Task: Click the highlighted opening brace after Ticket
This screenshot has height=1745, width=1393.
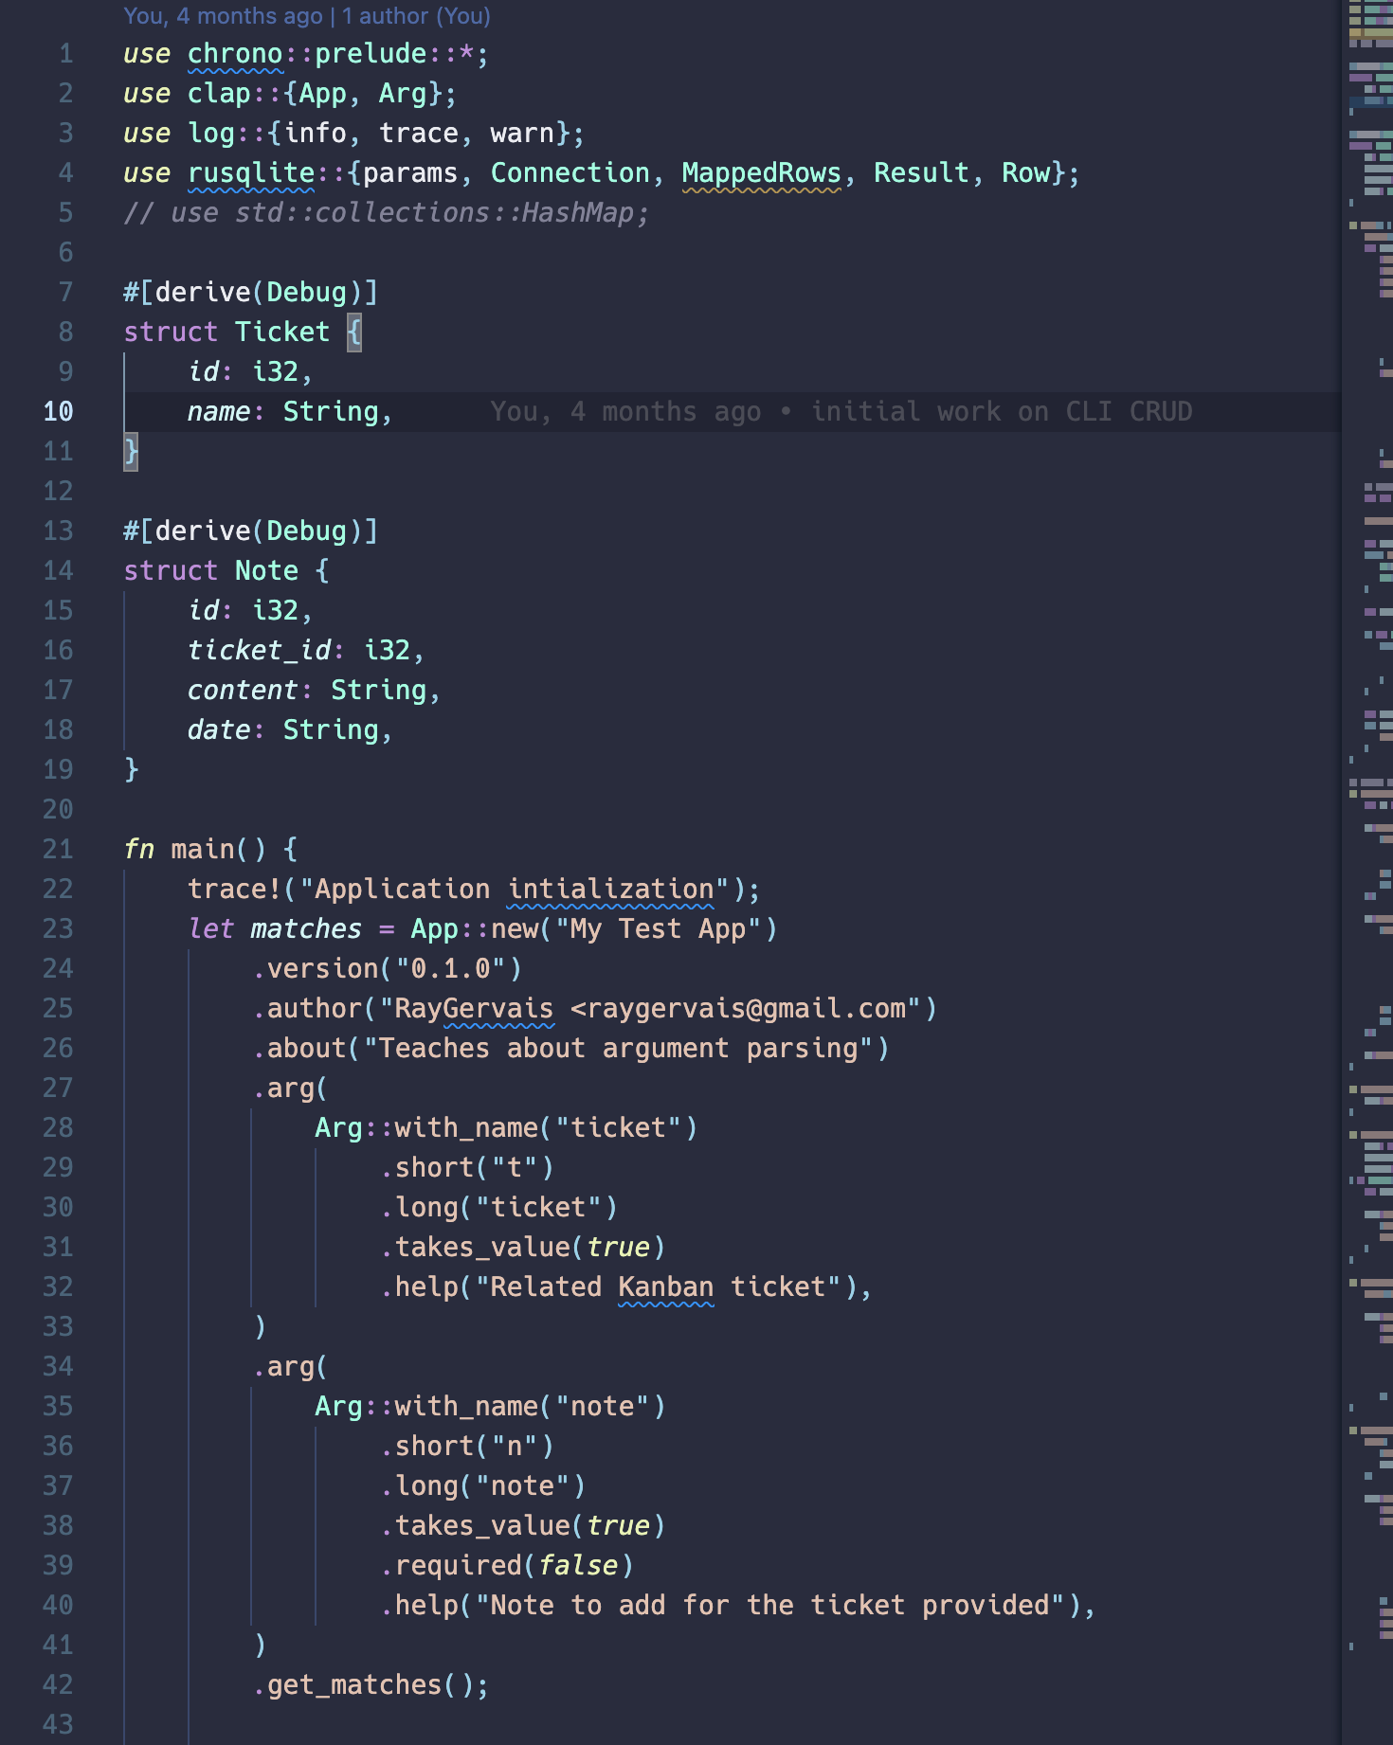Action: click(x=354, y=333)
